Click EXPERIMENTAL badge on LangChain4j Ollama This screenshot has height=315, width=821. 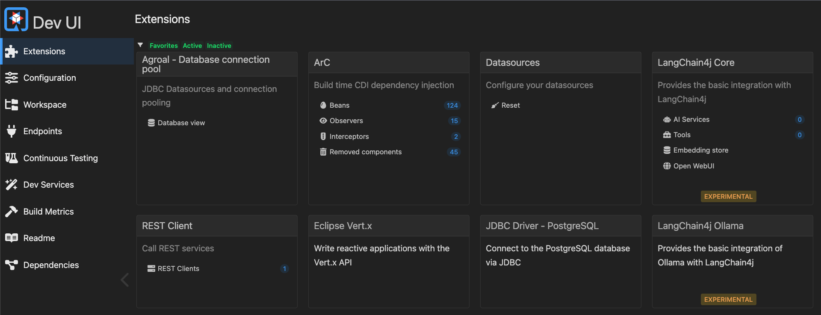(728, 300)
